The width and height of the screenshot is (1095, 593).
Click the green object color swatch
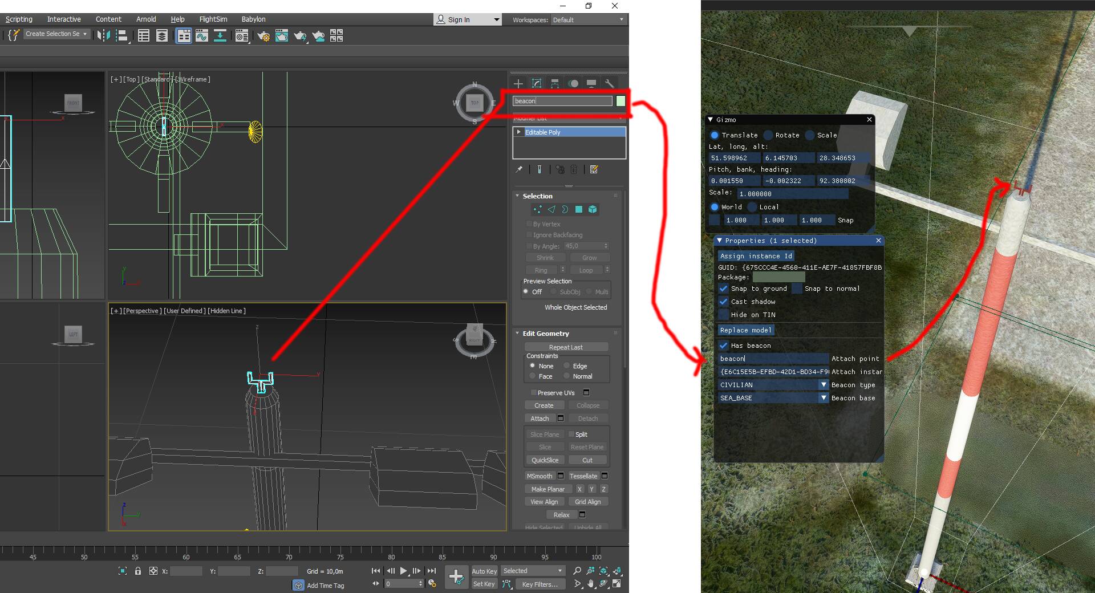[620, 101]
